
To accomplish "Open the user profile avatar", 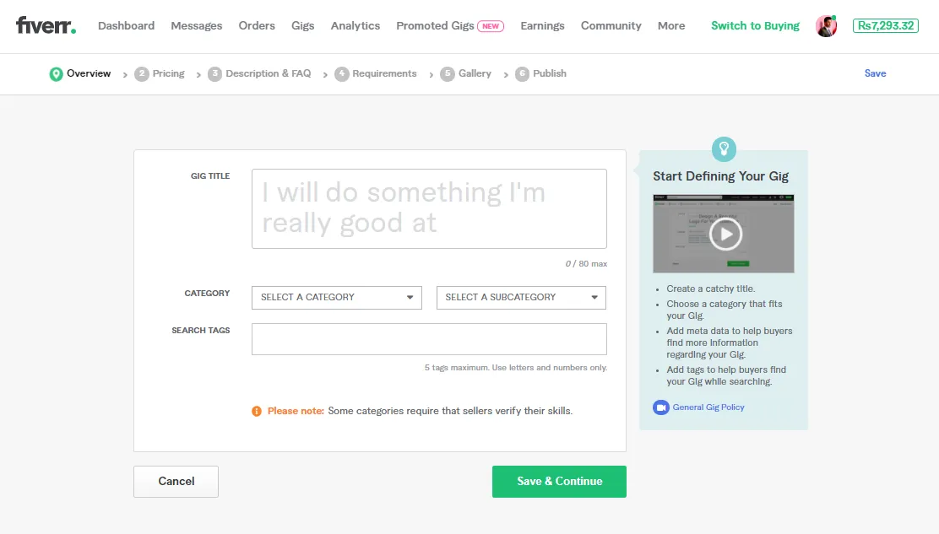I will pos(826,25).
